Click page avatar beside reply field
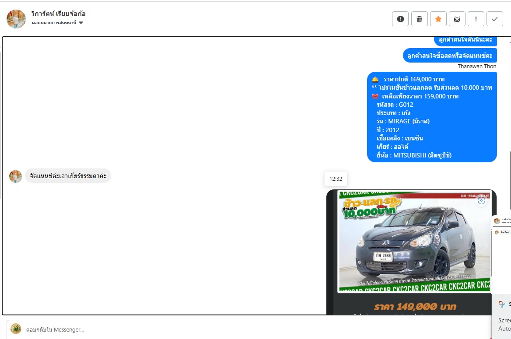This screenshot has width=511, height=339. click(16, 329)
